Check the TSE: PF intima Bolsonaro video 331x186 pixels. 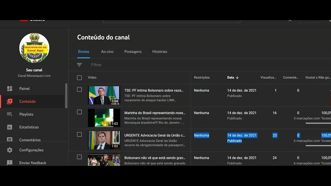79,90
